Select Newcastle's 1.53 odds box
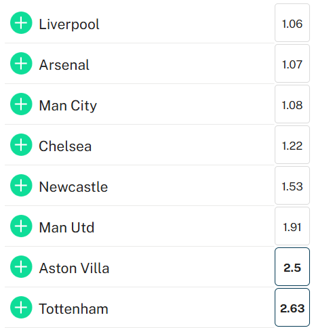Viewport: 314px width, 328px height. click(x=292, y=186)
